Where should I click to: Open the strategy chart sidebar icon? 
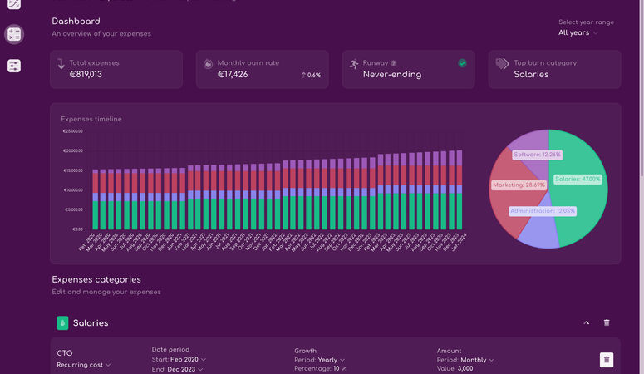click(x=14, y=3)
